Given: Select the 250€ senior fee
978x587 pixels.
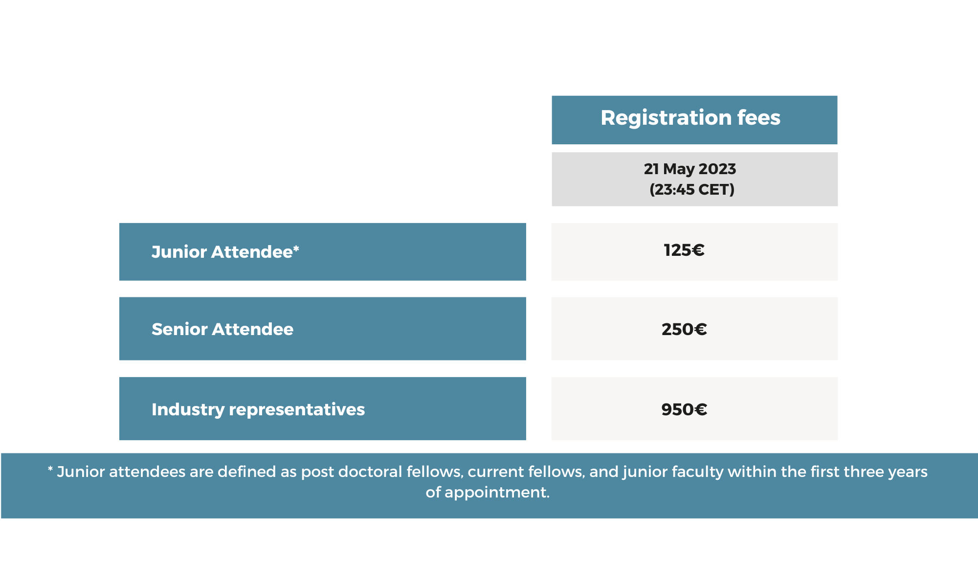Looking at the screenshot, I should coord(684,329).
